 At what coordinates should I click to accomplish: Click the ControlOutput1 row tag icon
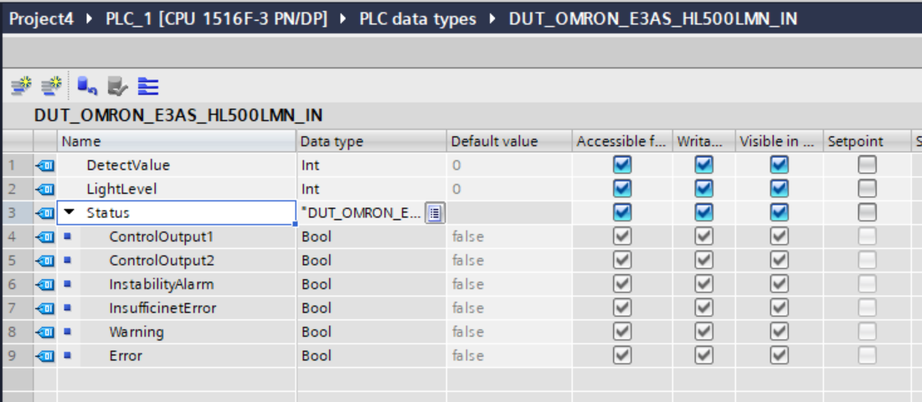(x=45, y=237)
